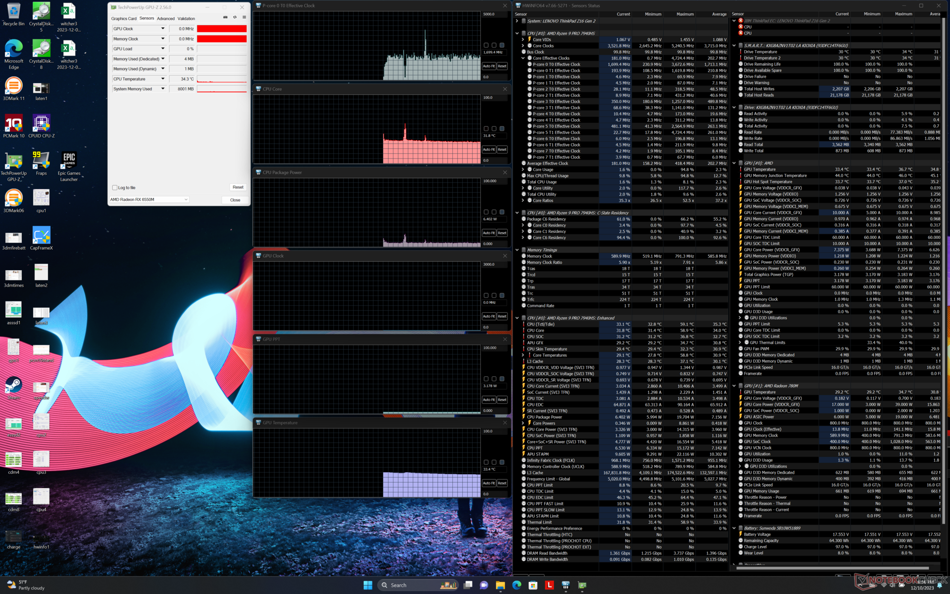Click Reset button in GPU-Z
Viewport: 950px width, 594px height.
pos(238,187)
